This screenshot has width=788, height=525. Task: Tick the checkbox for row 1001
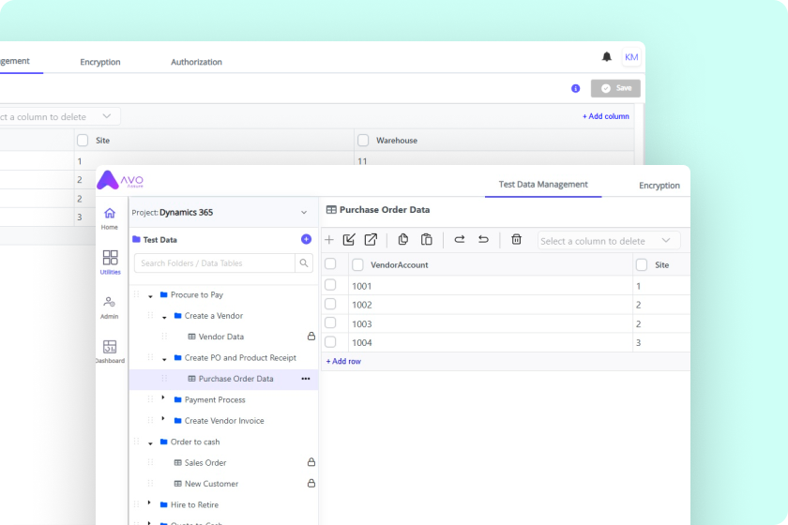coord(330,285)
